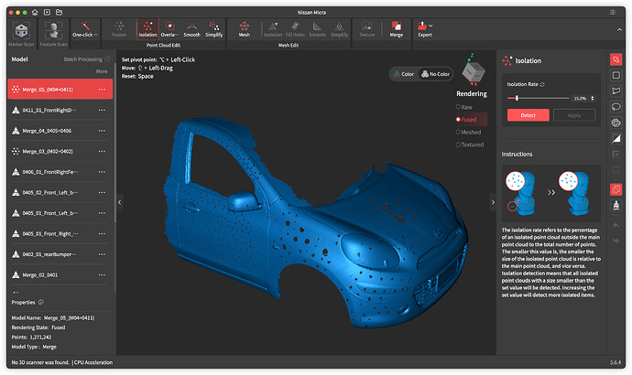The width and height of the screenshot is (632, 375).
Task: Click More in Model panel
Action: click(x=102, y=71)
